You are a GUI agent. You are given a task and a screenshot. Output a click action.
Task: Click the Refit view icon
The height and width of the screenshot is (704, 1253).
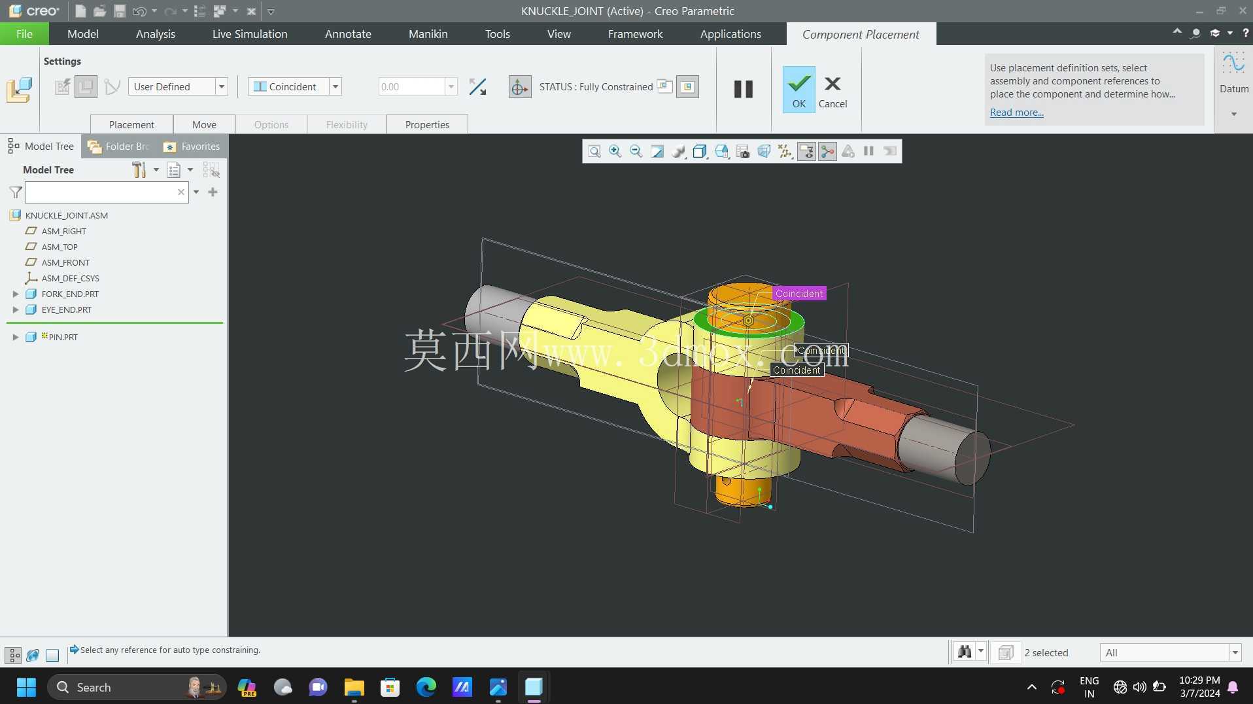pos(594,152)
